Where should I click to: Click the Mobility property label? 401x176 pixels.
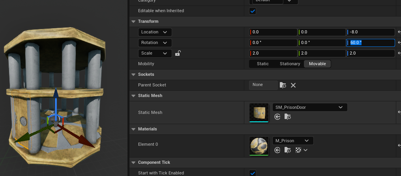tap(146, 64)
